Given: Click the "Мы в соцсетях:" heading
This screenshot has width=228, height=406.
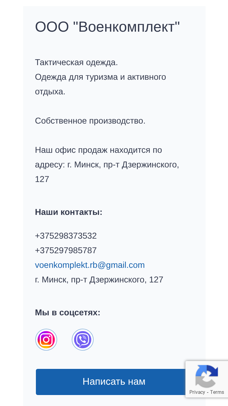Looking at the screenshot, I should (x=67, y=313).
